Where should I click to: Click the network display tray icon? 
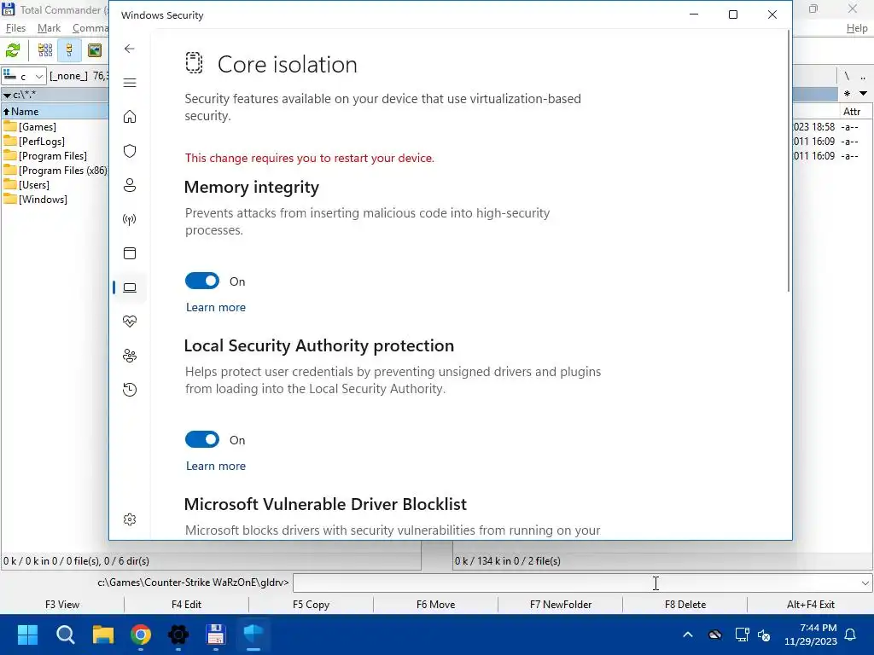(742, 635)
